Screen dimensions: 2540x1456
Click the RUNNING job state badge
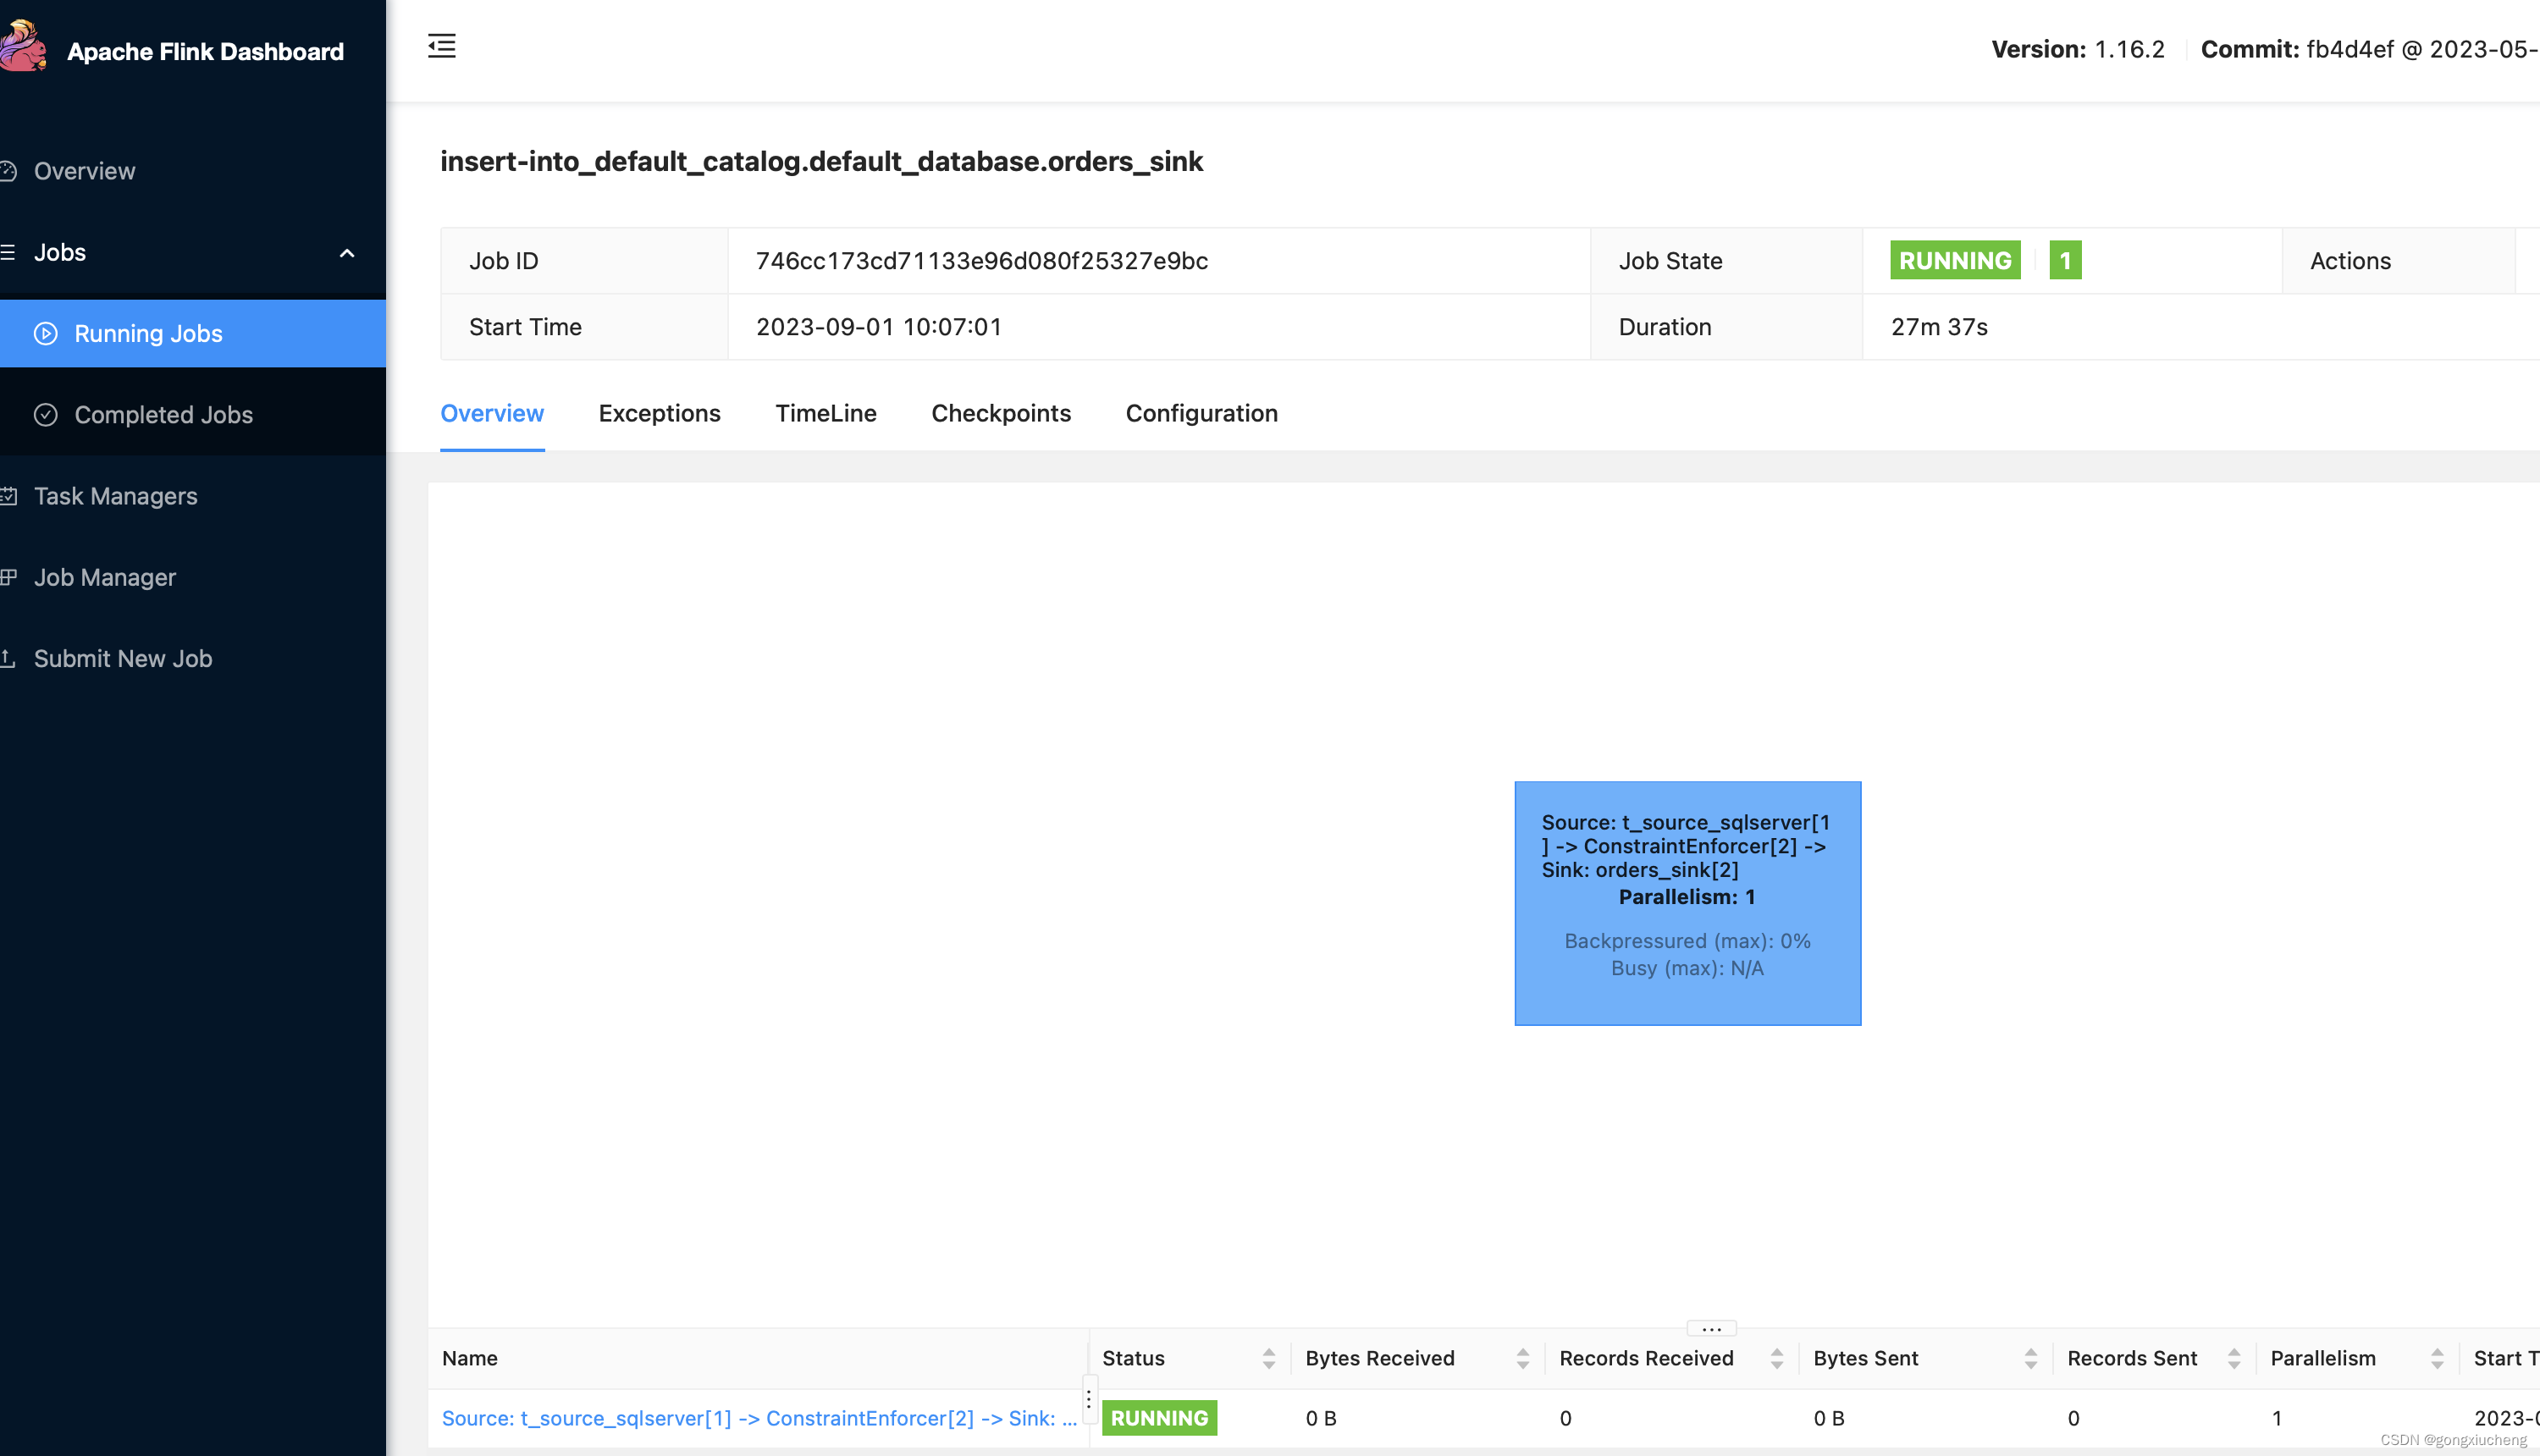(1953, 260)
